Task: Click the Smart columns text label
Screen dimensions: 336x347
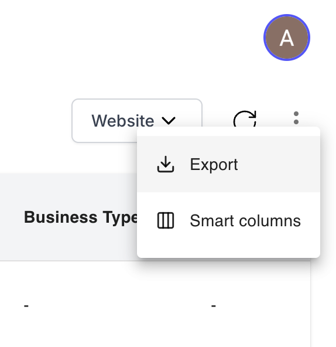Action: [x=245, y=220]
